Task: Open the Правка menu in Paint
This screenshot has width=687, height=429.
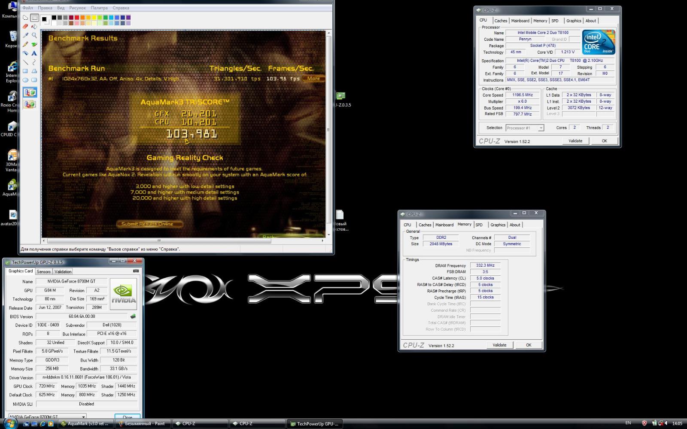Action: pyautogui.click(x=45, y=8)
